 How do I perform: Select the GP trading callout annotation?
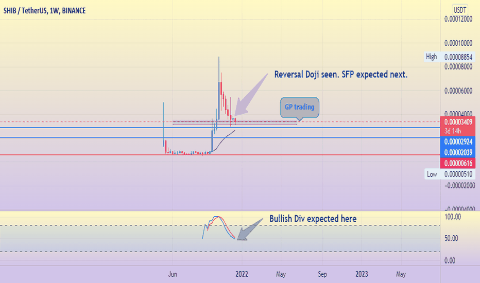pos(299,108)
